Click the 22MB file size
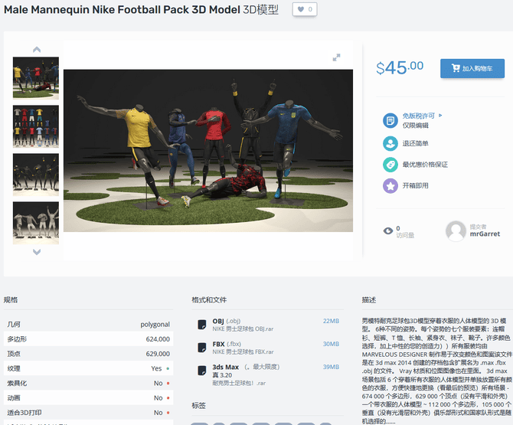Screen dimensions: 513x425 (x=331, y=321)
